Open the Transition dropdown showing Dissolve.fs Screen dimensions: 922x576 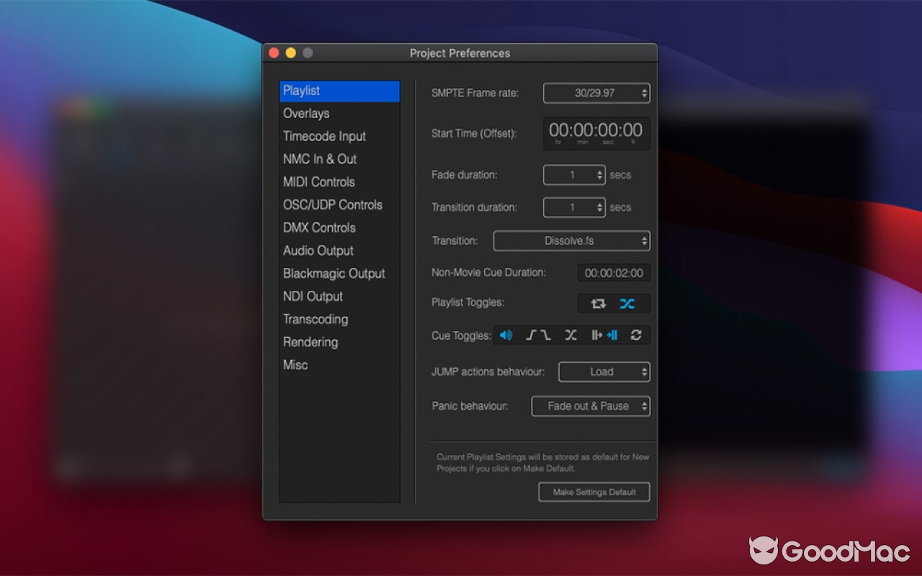coord(571,240)
